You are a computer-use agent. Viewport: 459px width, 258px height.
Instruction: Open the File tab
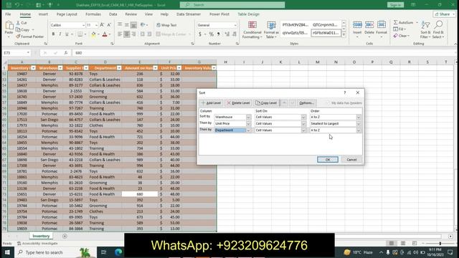point(8,14)
